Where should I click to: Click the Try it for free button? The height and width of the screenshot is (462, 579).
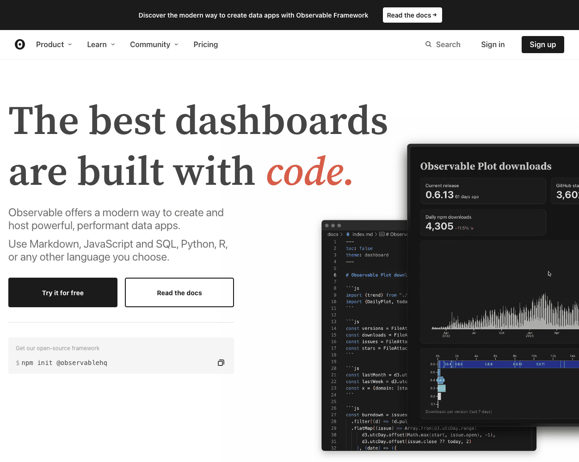63,292
